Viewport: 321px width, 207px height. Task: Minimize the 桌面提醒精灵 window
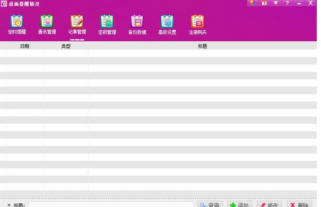[x=299, y=3]
